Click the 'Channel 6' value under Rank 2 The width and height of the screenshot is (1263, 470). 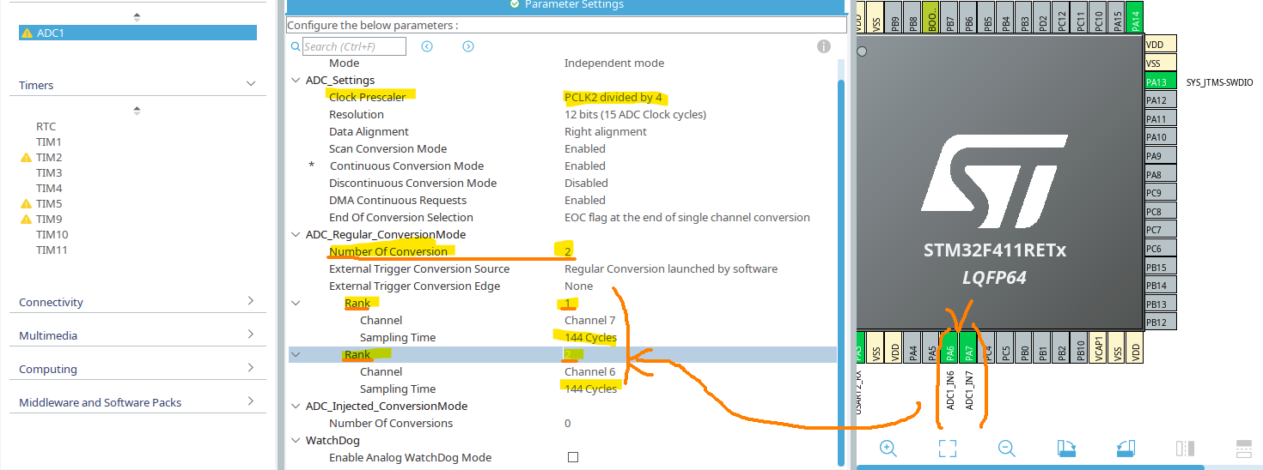click(589, 371)
